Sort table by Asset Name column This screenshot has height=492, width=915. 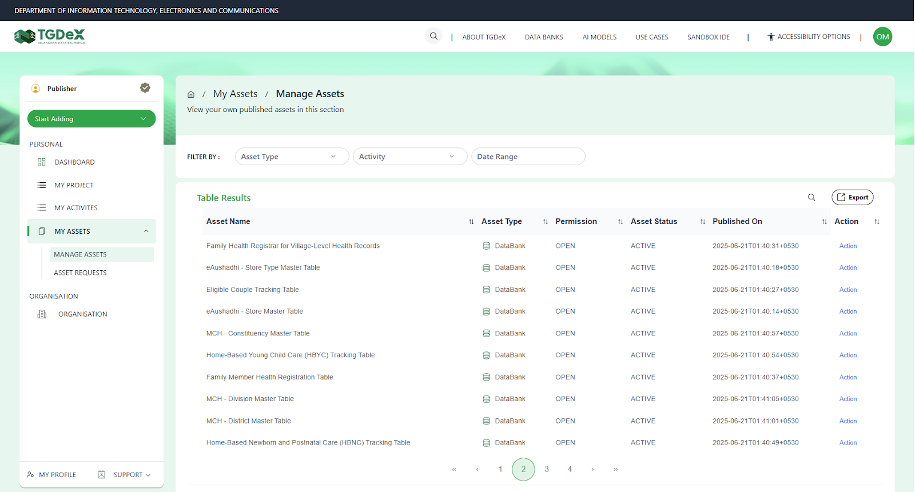(471, 222)
